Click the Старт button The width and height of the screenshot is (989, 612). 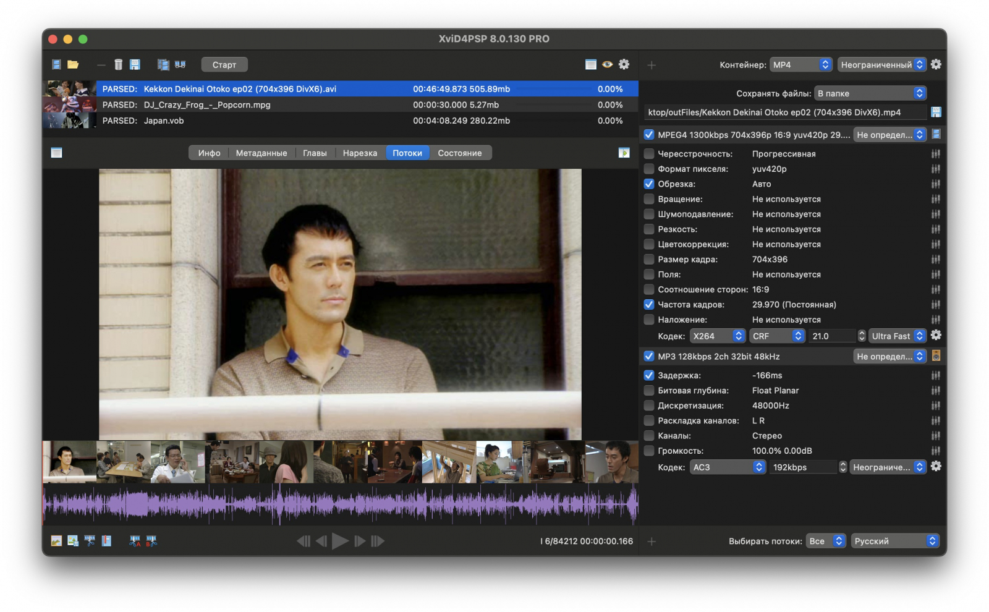tap(224, 64)
